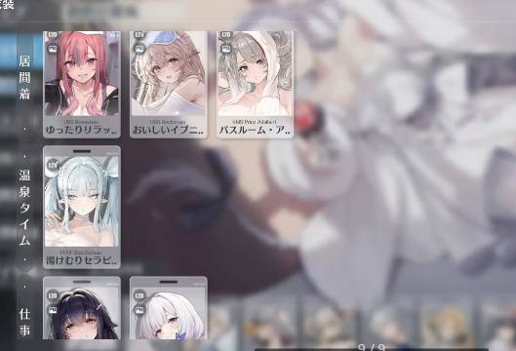
Task: Click the L2D badge on バスルーム・ア.. card
Action: tap(226, 34)
